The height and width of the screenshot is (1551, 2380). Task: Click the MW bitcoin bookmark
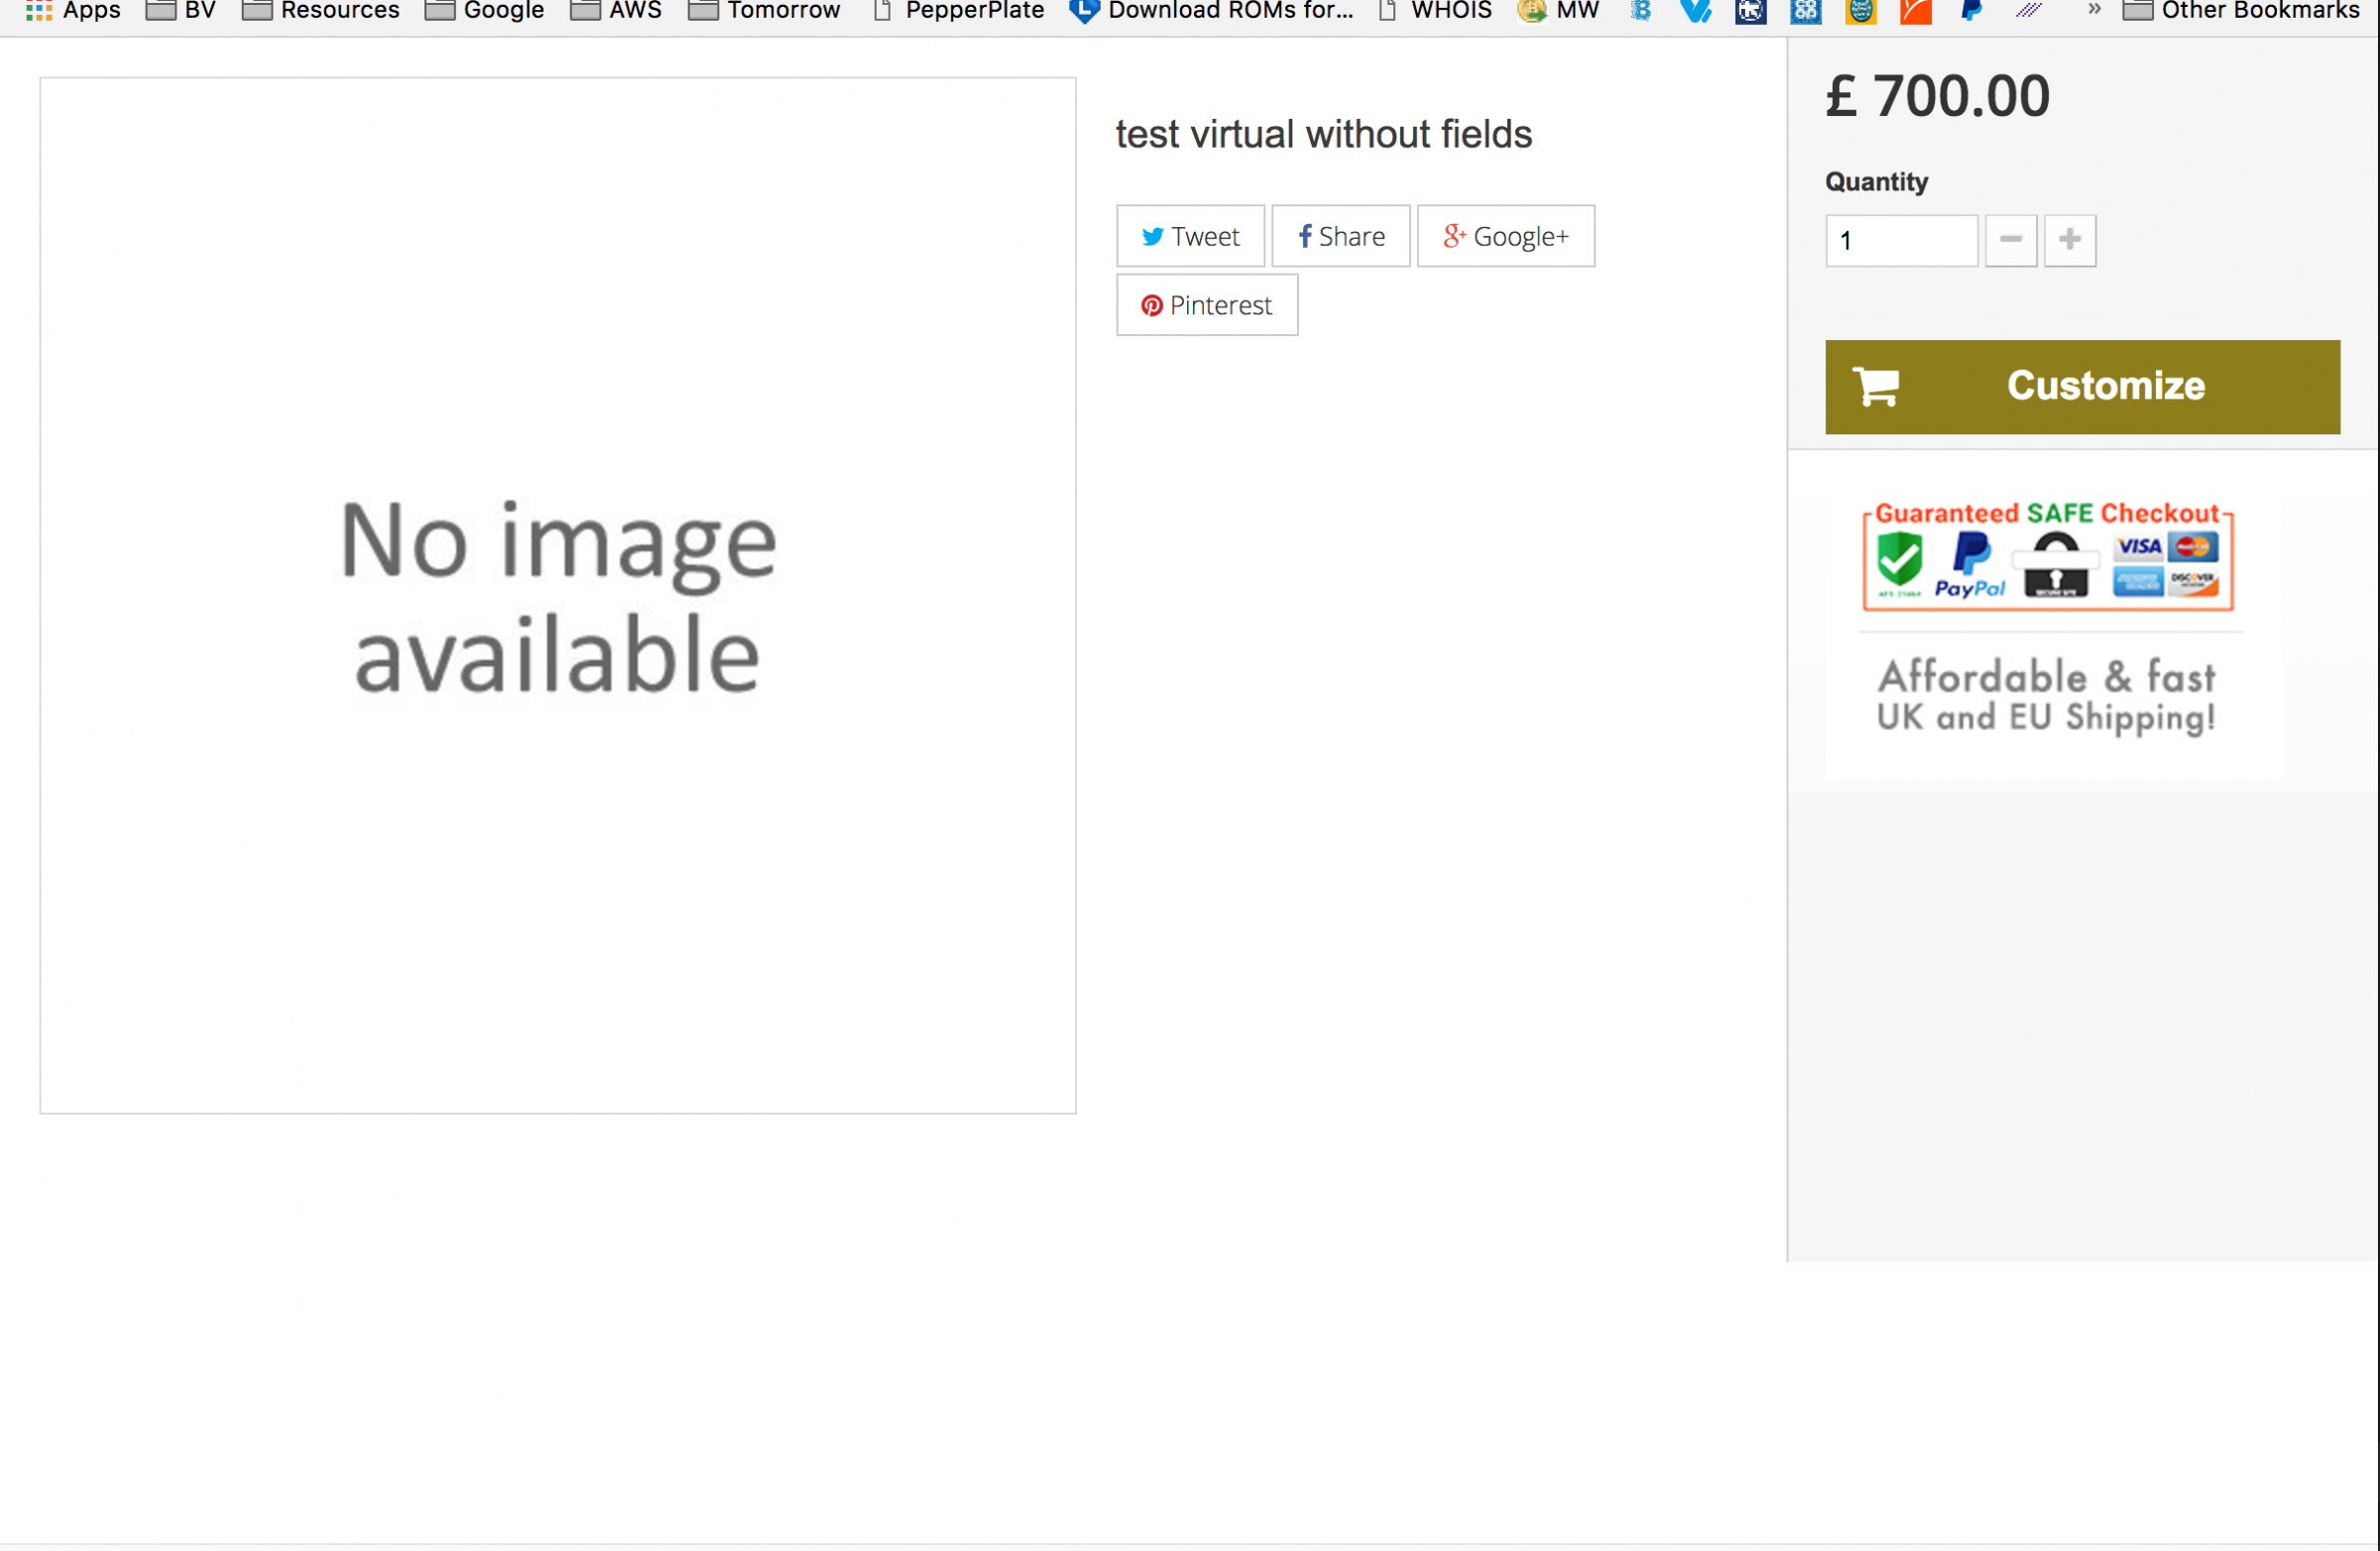pyautogui.click(x=1558, y=11)
